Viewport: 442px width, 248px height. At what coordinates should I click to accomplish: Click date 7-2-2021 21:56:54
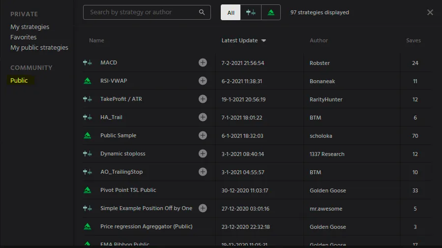(x=243, y=63)
